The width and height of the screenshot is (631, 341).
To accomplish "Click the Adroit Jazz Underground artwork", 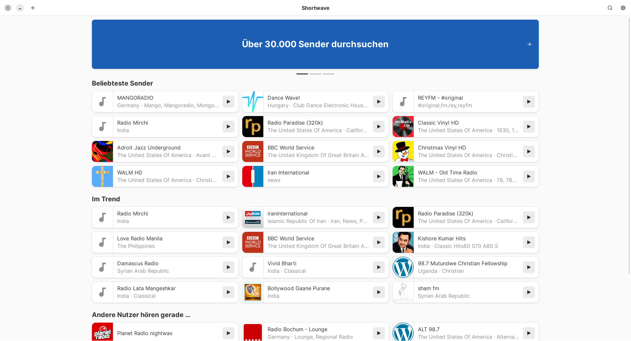I will [102, 151].
